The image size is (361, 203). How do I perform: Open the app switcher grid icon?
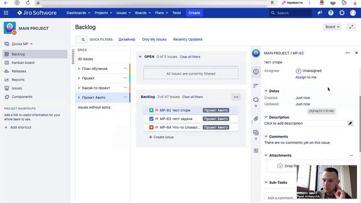click(x=6, y=13)
